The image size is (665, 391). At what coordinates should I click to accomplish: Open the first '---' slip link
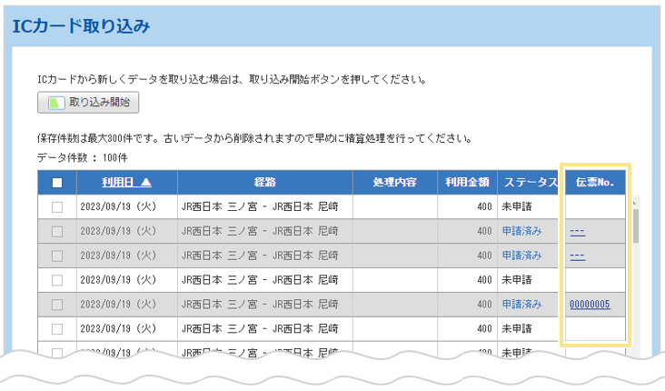coord(577,232)
